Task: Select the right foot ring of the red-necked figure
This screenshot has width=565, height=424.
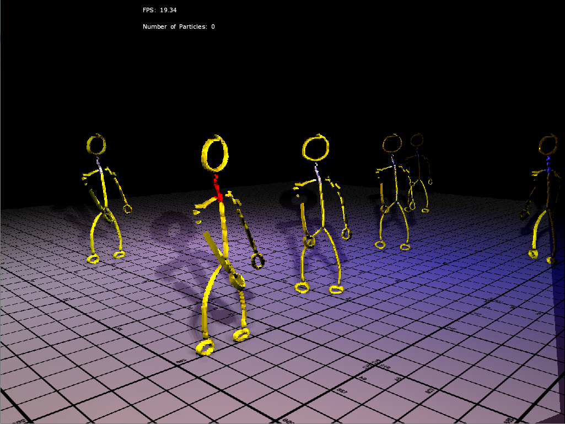Action: pos(241,335)
